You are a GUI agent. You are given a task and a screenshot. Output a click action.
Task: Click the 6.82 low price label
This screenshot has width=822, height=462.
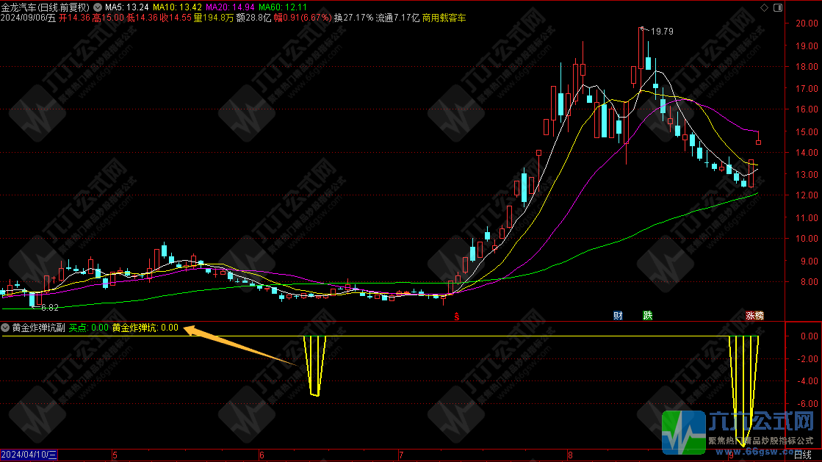point(49,308)
